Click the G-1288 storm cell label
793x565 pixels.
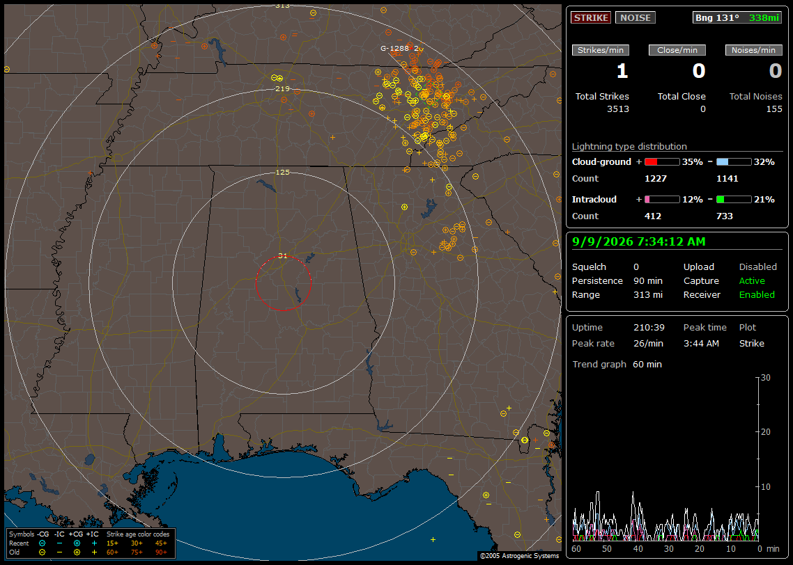pyautogui.click(x=394, y=49)
